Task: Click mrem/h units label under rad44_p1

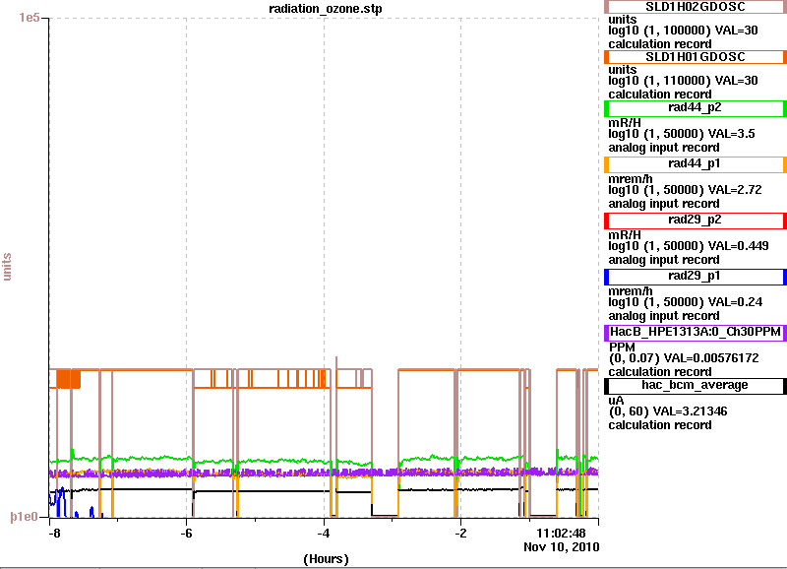Action: coord(631,179)
